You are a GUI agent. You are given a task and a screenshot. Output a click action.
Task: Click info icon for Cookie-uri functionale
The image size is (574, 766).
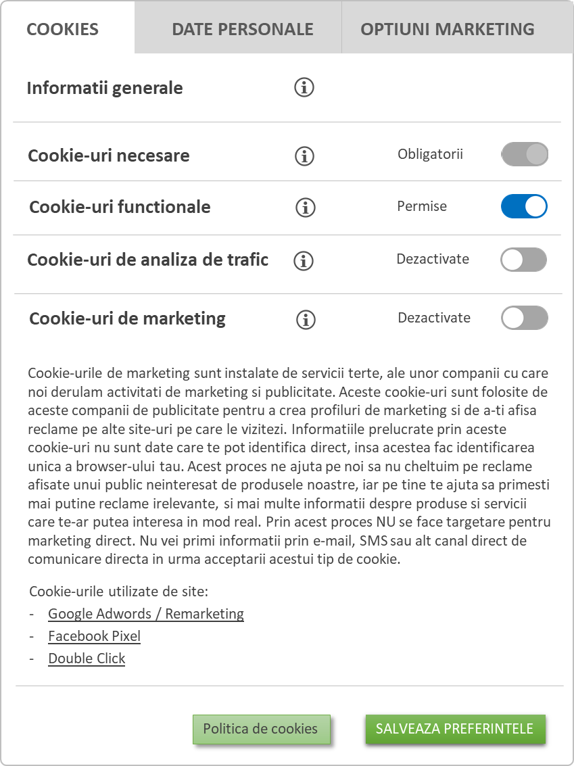point(306,207)
